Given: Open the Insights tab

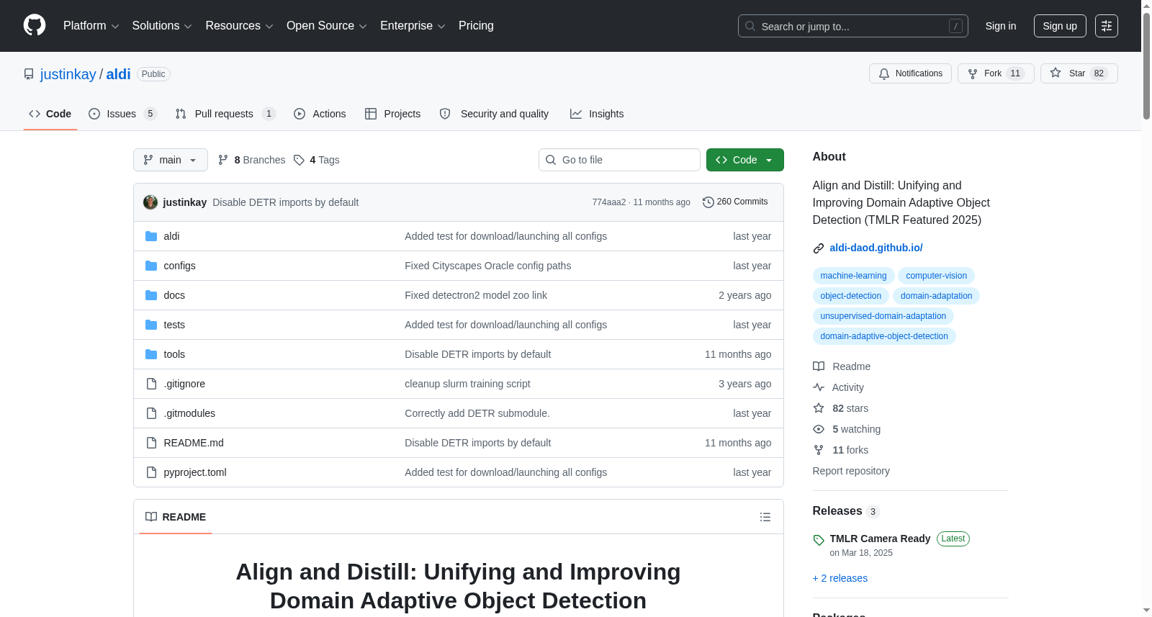Looking at the screenshot, I should pyautogui.click(x=597, y=114).
